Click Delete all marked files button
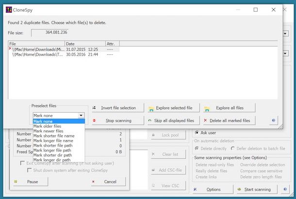296x199 pixels. pos(229,121)
